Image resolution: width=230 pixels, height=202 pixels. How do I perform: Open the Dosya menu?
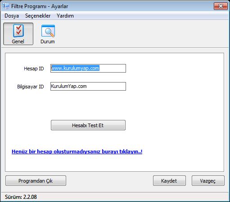12,16
